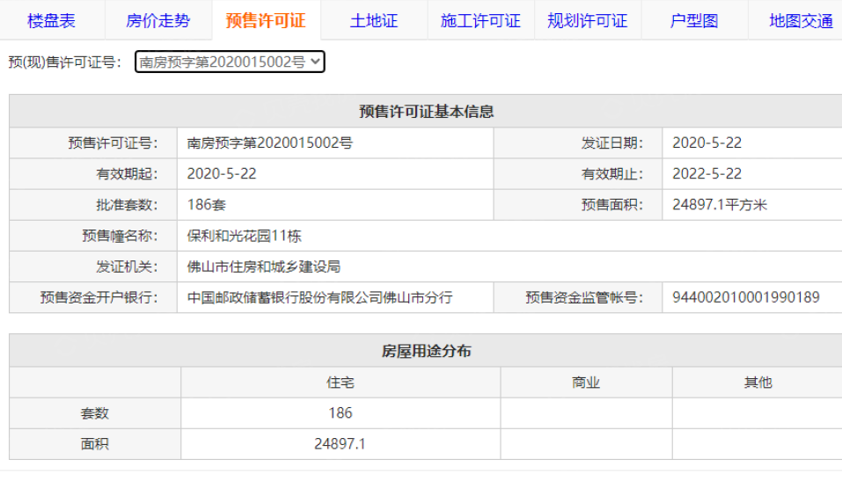Click the 有效期止 value 2022-5-22
The width and height of the screenshot is (842, 489).
click(x=707, y=174)
